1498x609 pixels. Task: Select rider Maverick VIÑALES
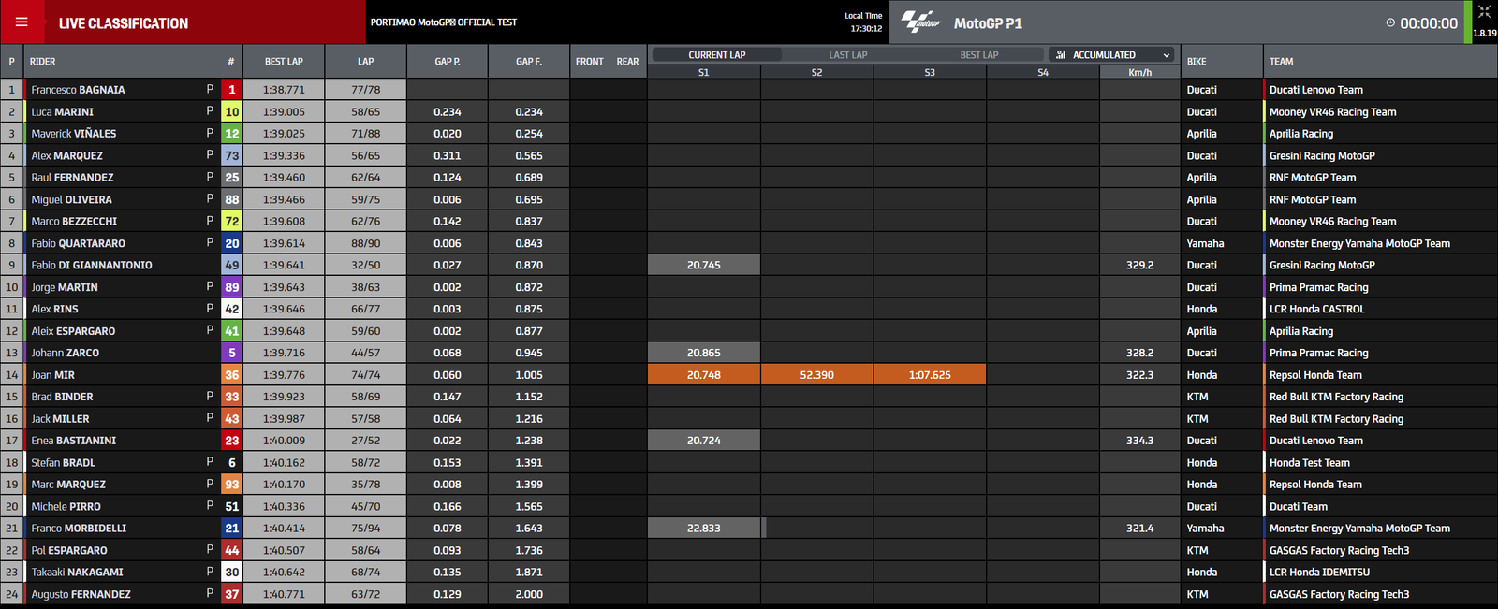point(74,134)
